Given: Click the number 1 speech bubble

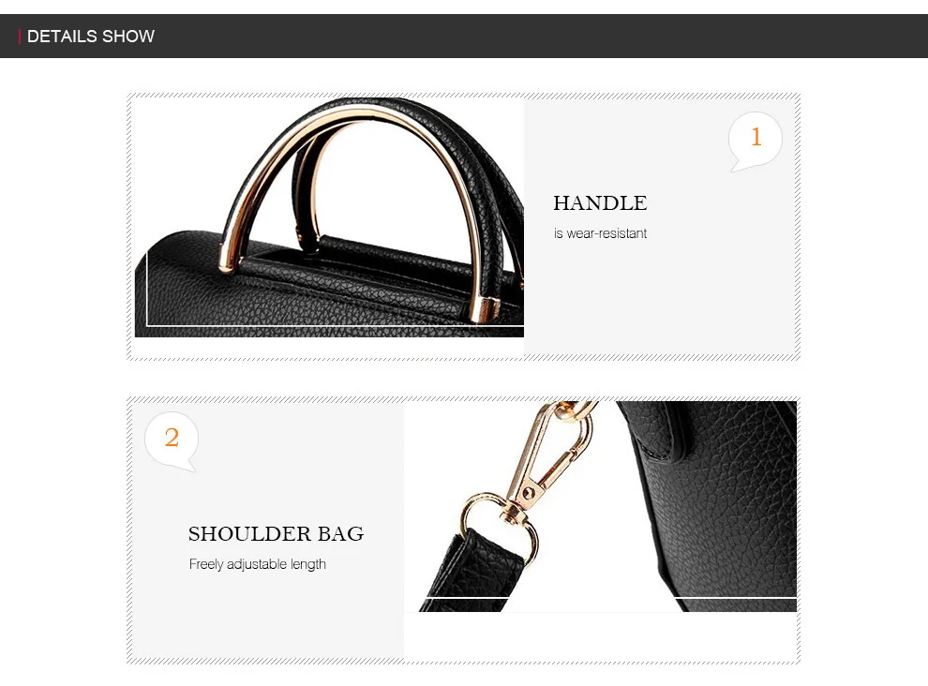Looking at the screenshot, I should 756,141.
